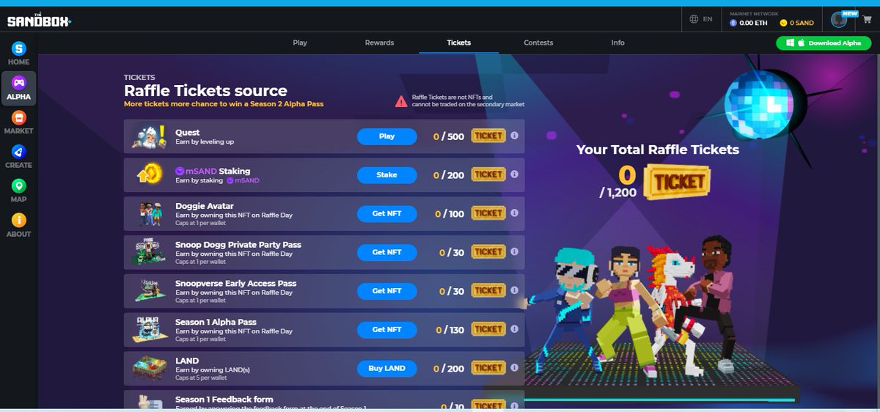Click Get NFT for Snoopverse Early Access Pass
The width and height of the screenshot is (880, 412).
386,291
